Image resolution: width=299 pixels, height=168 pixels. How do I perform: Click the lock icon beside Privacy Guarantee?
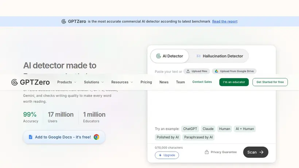pos(207,152)
